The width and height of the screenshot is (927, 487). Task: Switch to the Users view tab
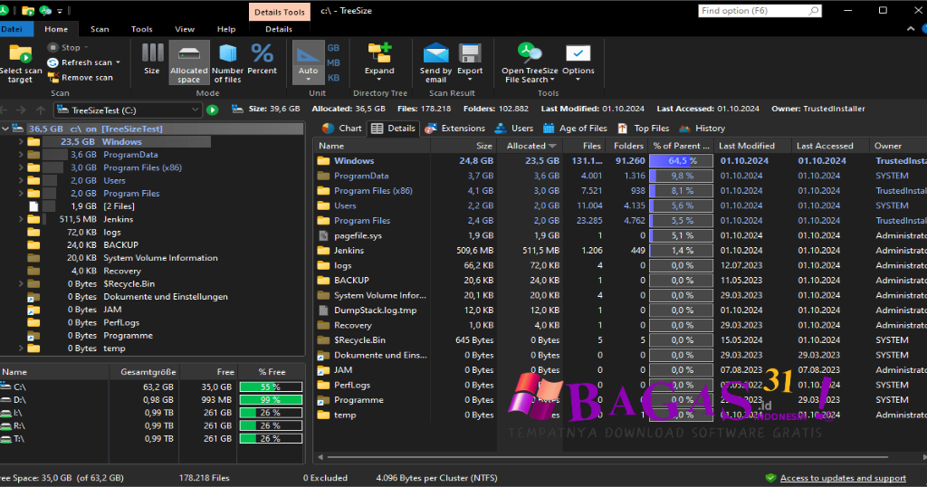pyautogui.click(x=514, y=129)
